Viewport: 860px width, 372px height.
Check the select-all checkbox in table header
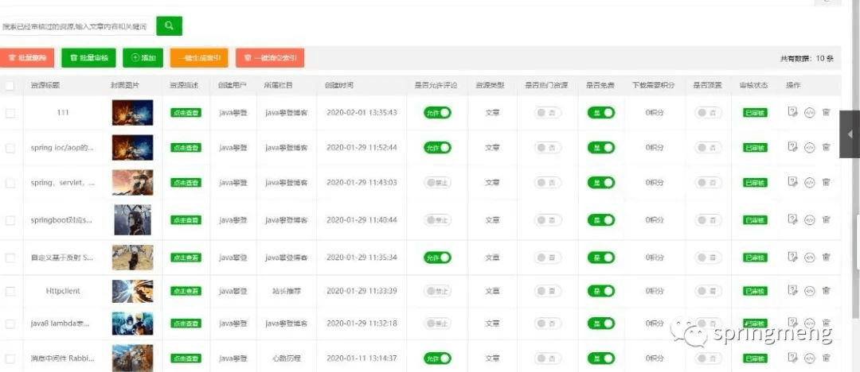pyautogui.click(x=10, y=86)
